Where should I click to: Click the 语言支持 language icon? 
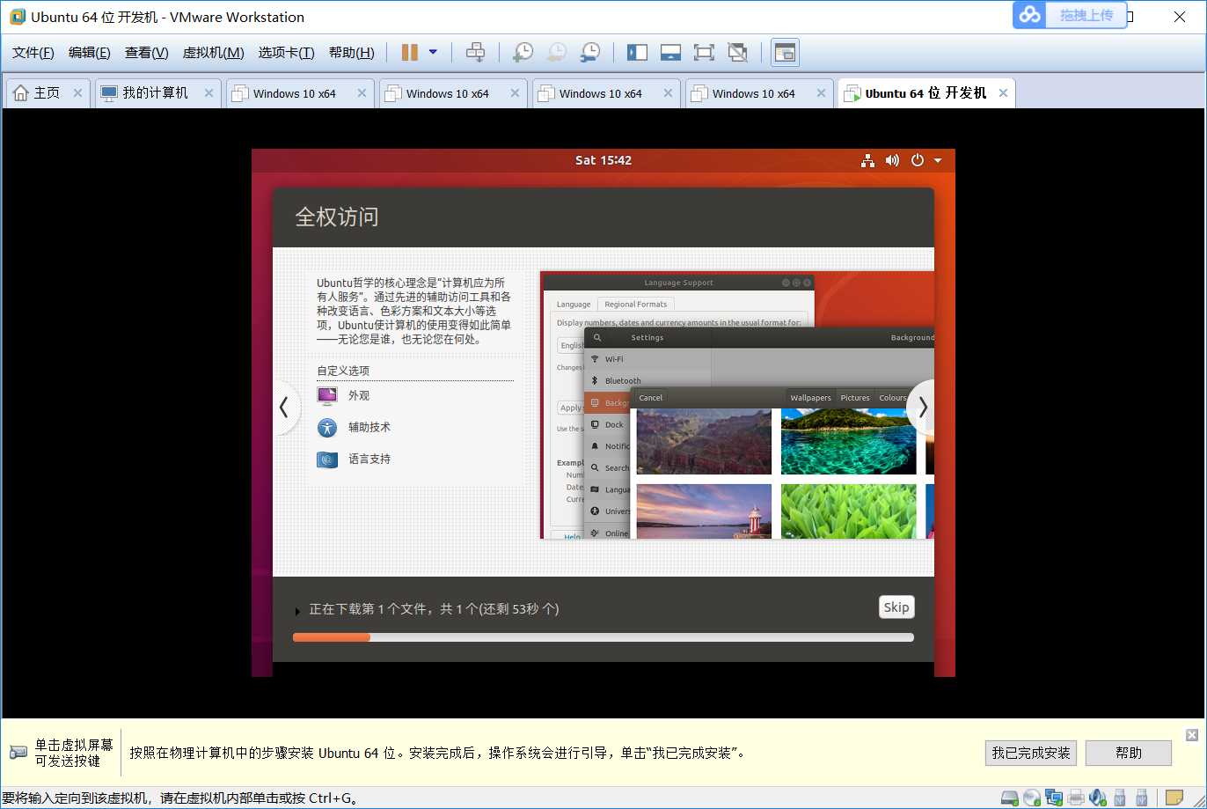click(x=327, y=460)
